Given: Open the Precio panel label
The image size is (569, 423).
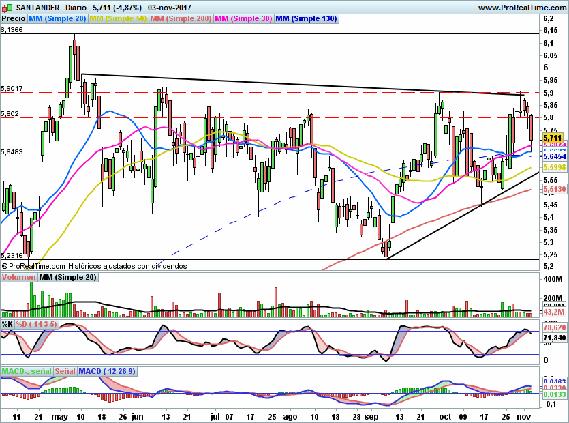Looking at the screenshot, I should click(14, 18).
